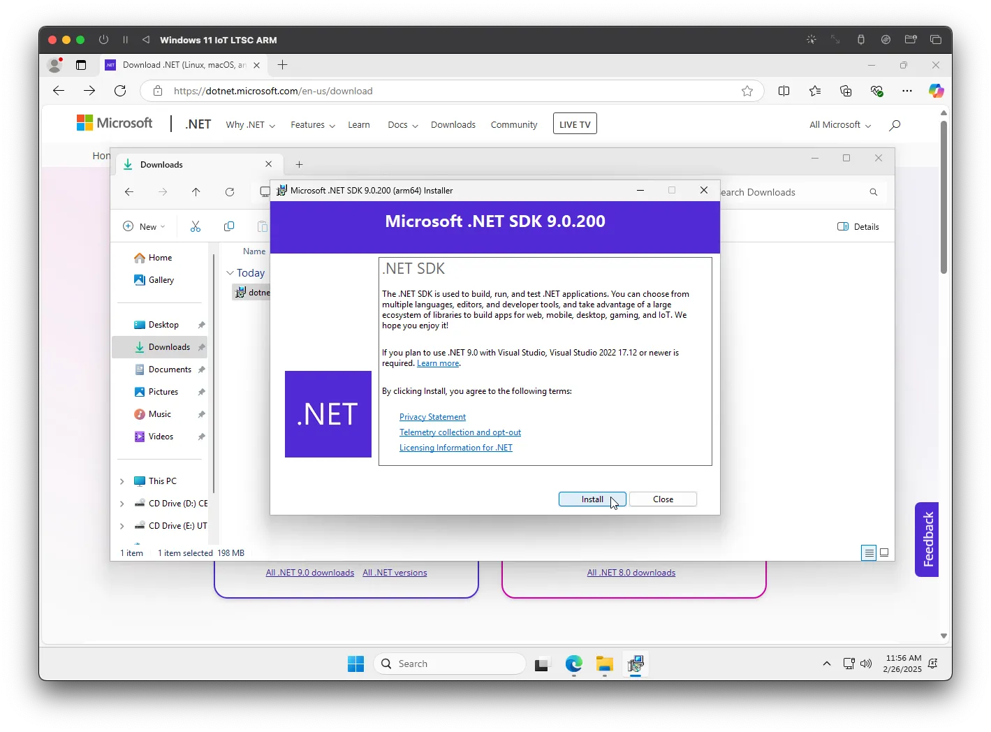Refresh the Downloads folder view
This screenshot has height=732, width=991.
point(230,192)
